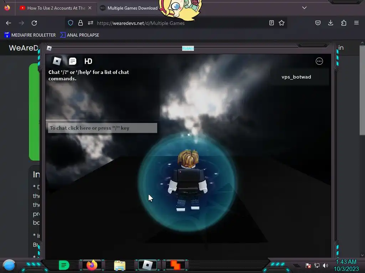Toggle the Roblox chat window icon

click(x=73, y=61)
